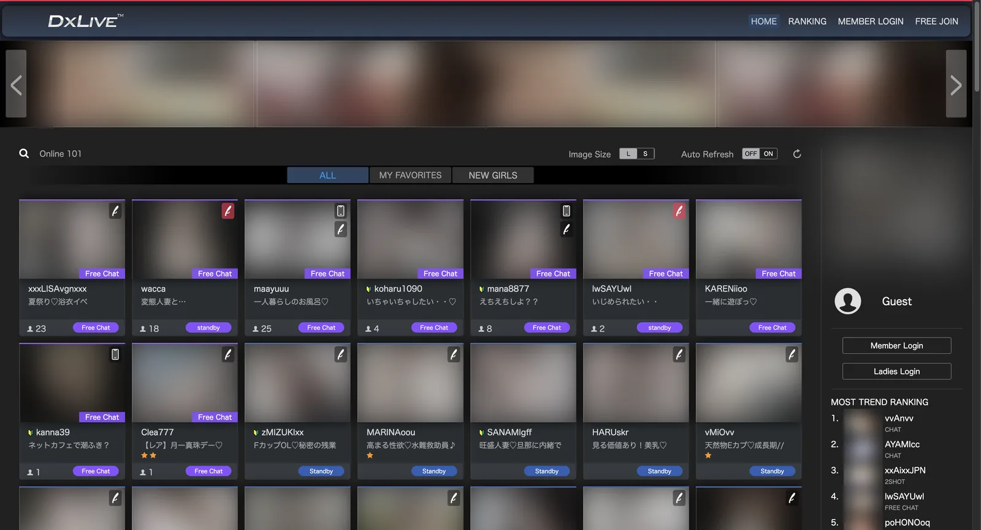The height and width of the screenshot is (530, 981).
Task: Click the microphone icon on HARUskr card
Action: pyautogui.click(x=679, y=354)
